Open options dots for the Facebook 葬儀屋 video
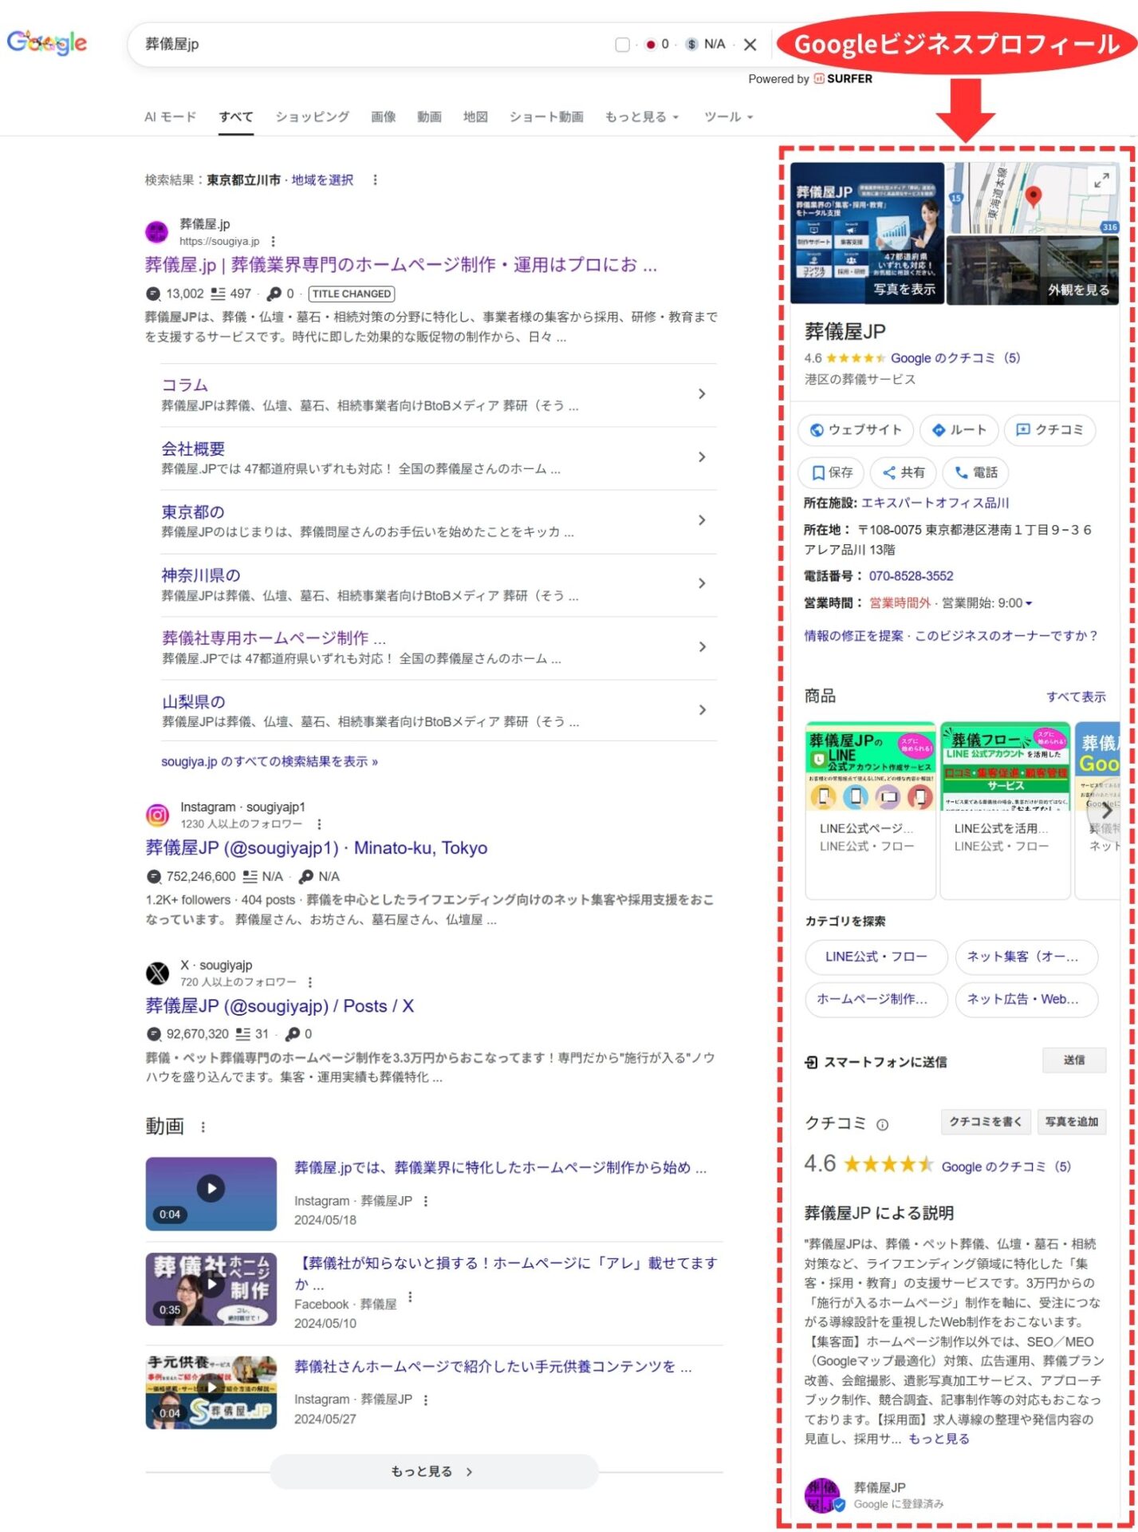Viewport: 1138px width, 1532px height. click(x=410, y=1298)
